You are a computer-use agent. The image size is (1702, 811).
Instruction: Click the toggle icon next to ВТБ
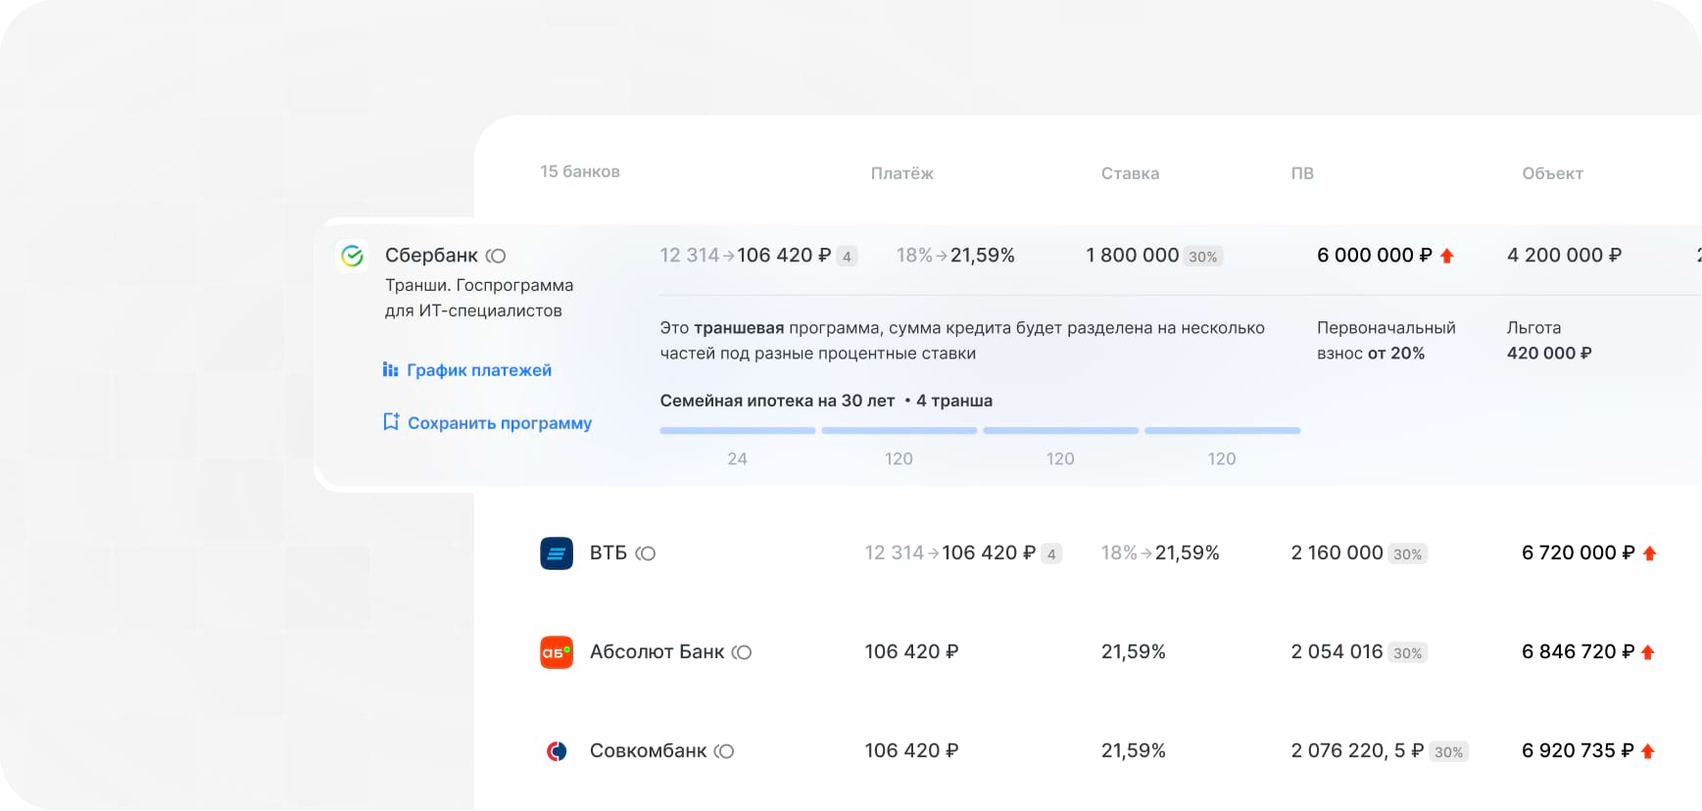coord(646,553)
